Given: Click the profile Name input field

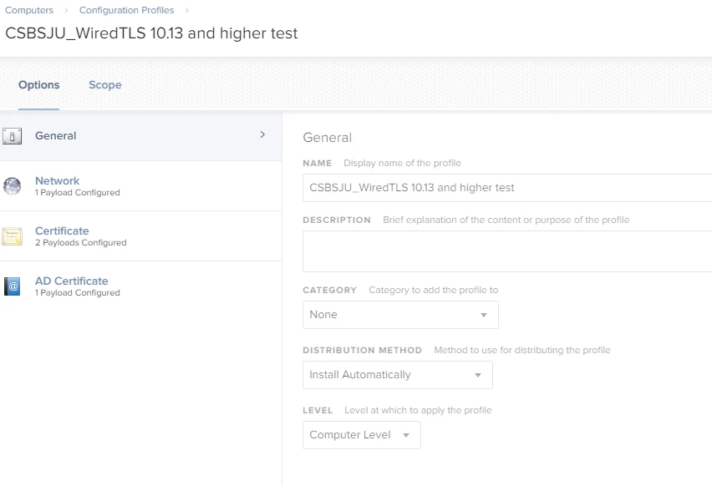Looking at the screenshot, I should tap(506, 188).
